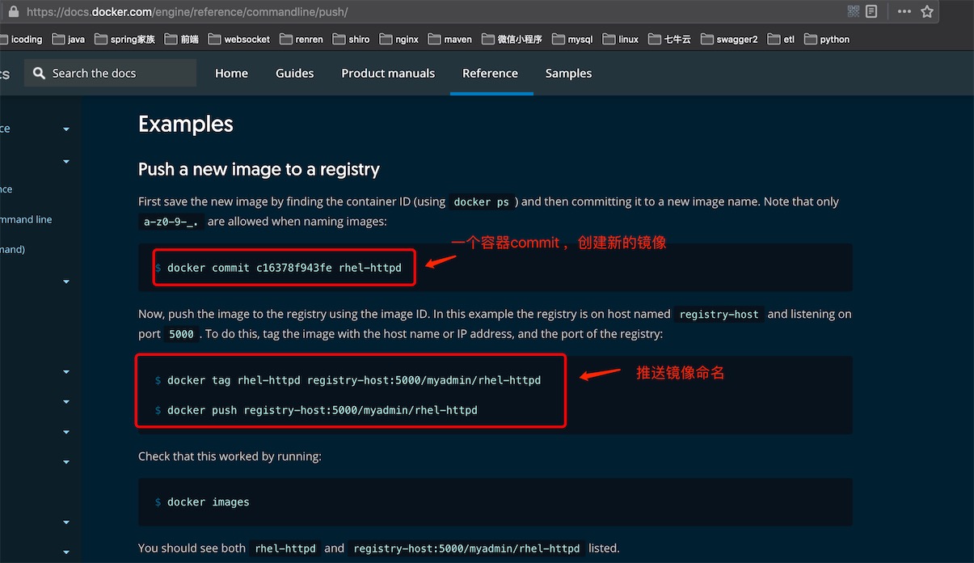Image resolution: width=974 pixels, height=563 pixels.
Task: Expand the topmost sidebar section caret
Action: 66,129
